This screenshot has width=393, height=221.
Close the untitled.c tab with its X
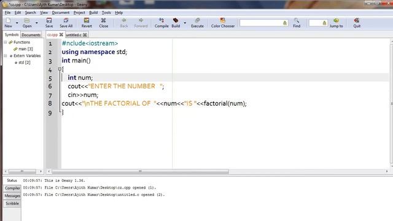pyautogui.click(x=85, y=34)
